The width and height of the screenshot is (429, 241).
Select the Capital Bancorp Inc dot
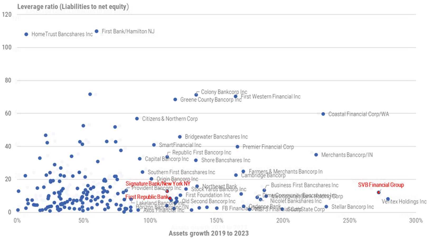140,159
